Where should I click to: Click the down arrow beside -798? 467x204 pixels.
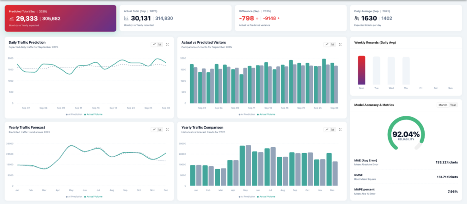(x=257, y=18)
